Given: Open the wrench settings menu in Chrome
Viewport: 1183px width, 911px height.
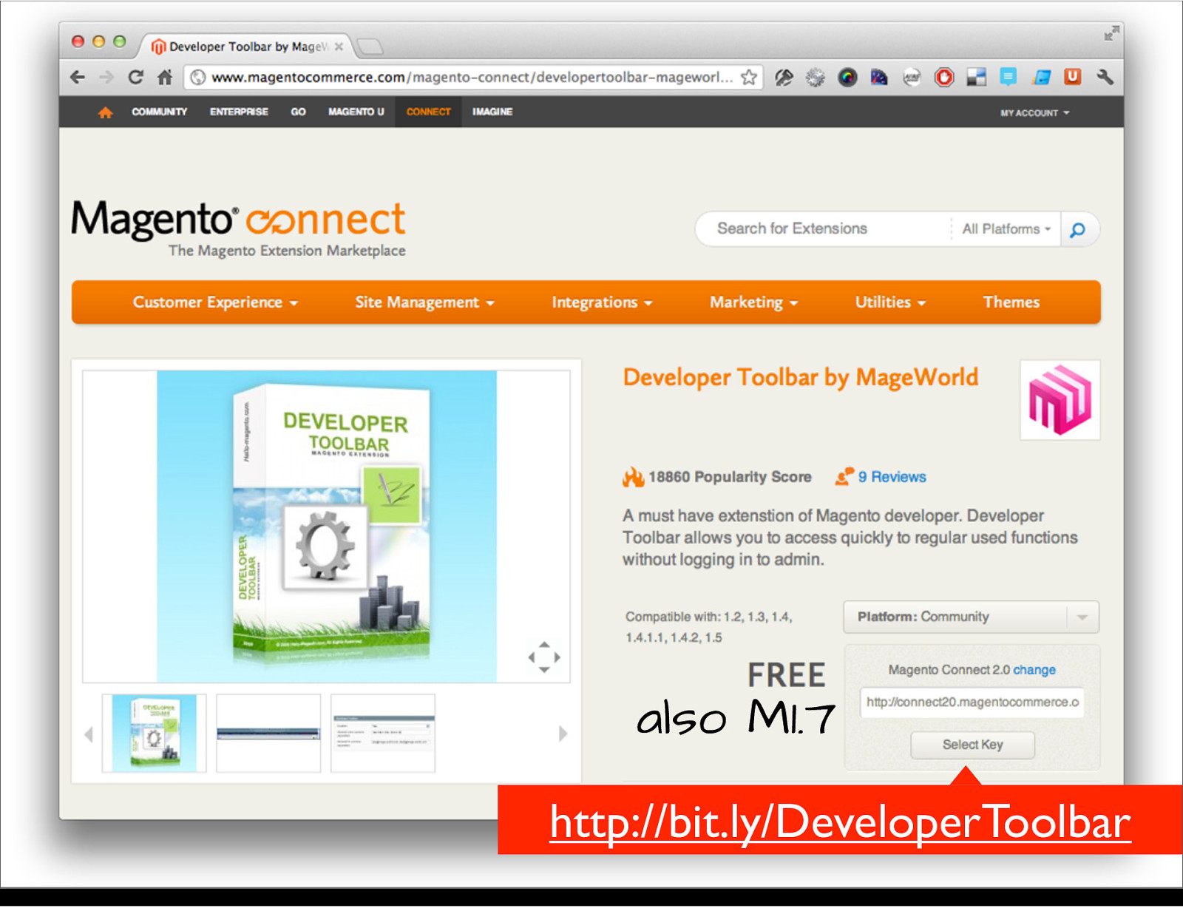Looking at the screenshot, I should pos(1105,77).
